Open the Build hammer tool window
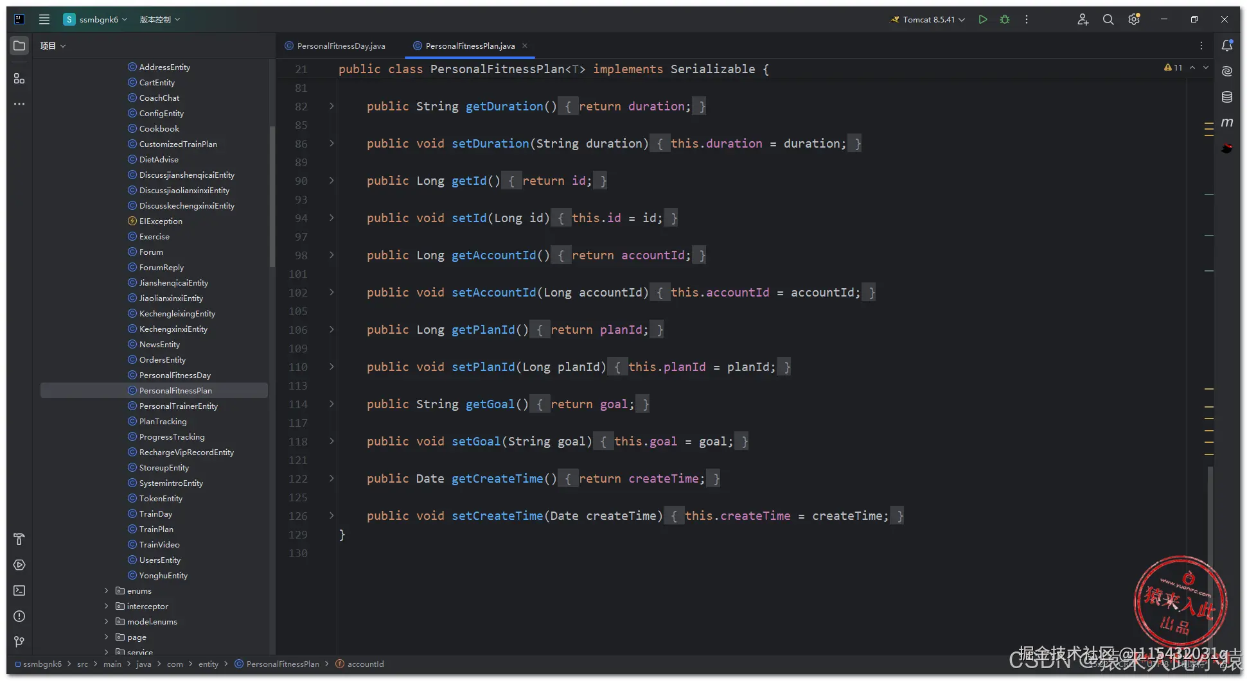Image resolution: width=1247 pixels, height=681 pixels. (x=19, y=539)
